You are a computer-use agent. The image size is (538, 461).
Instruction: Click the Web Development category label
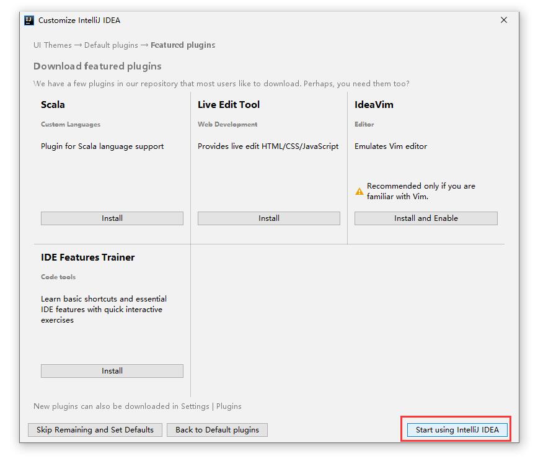(x=227, y=124)
